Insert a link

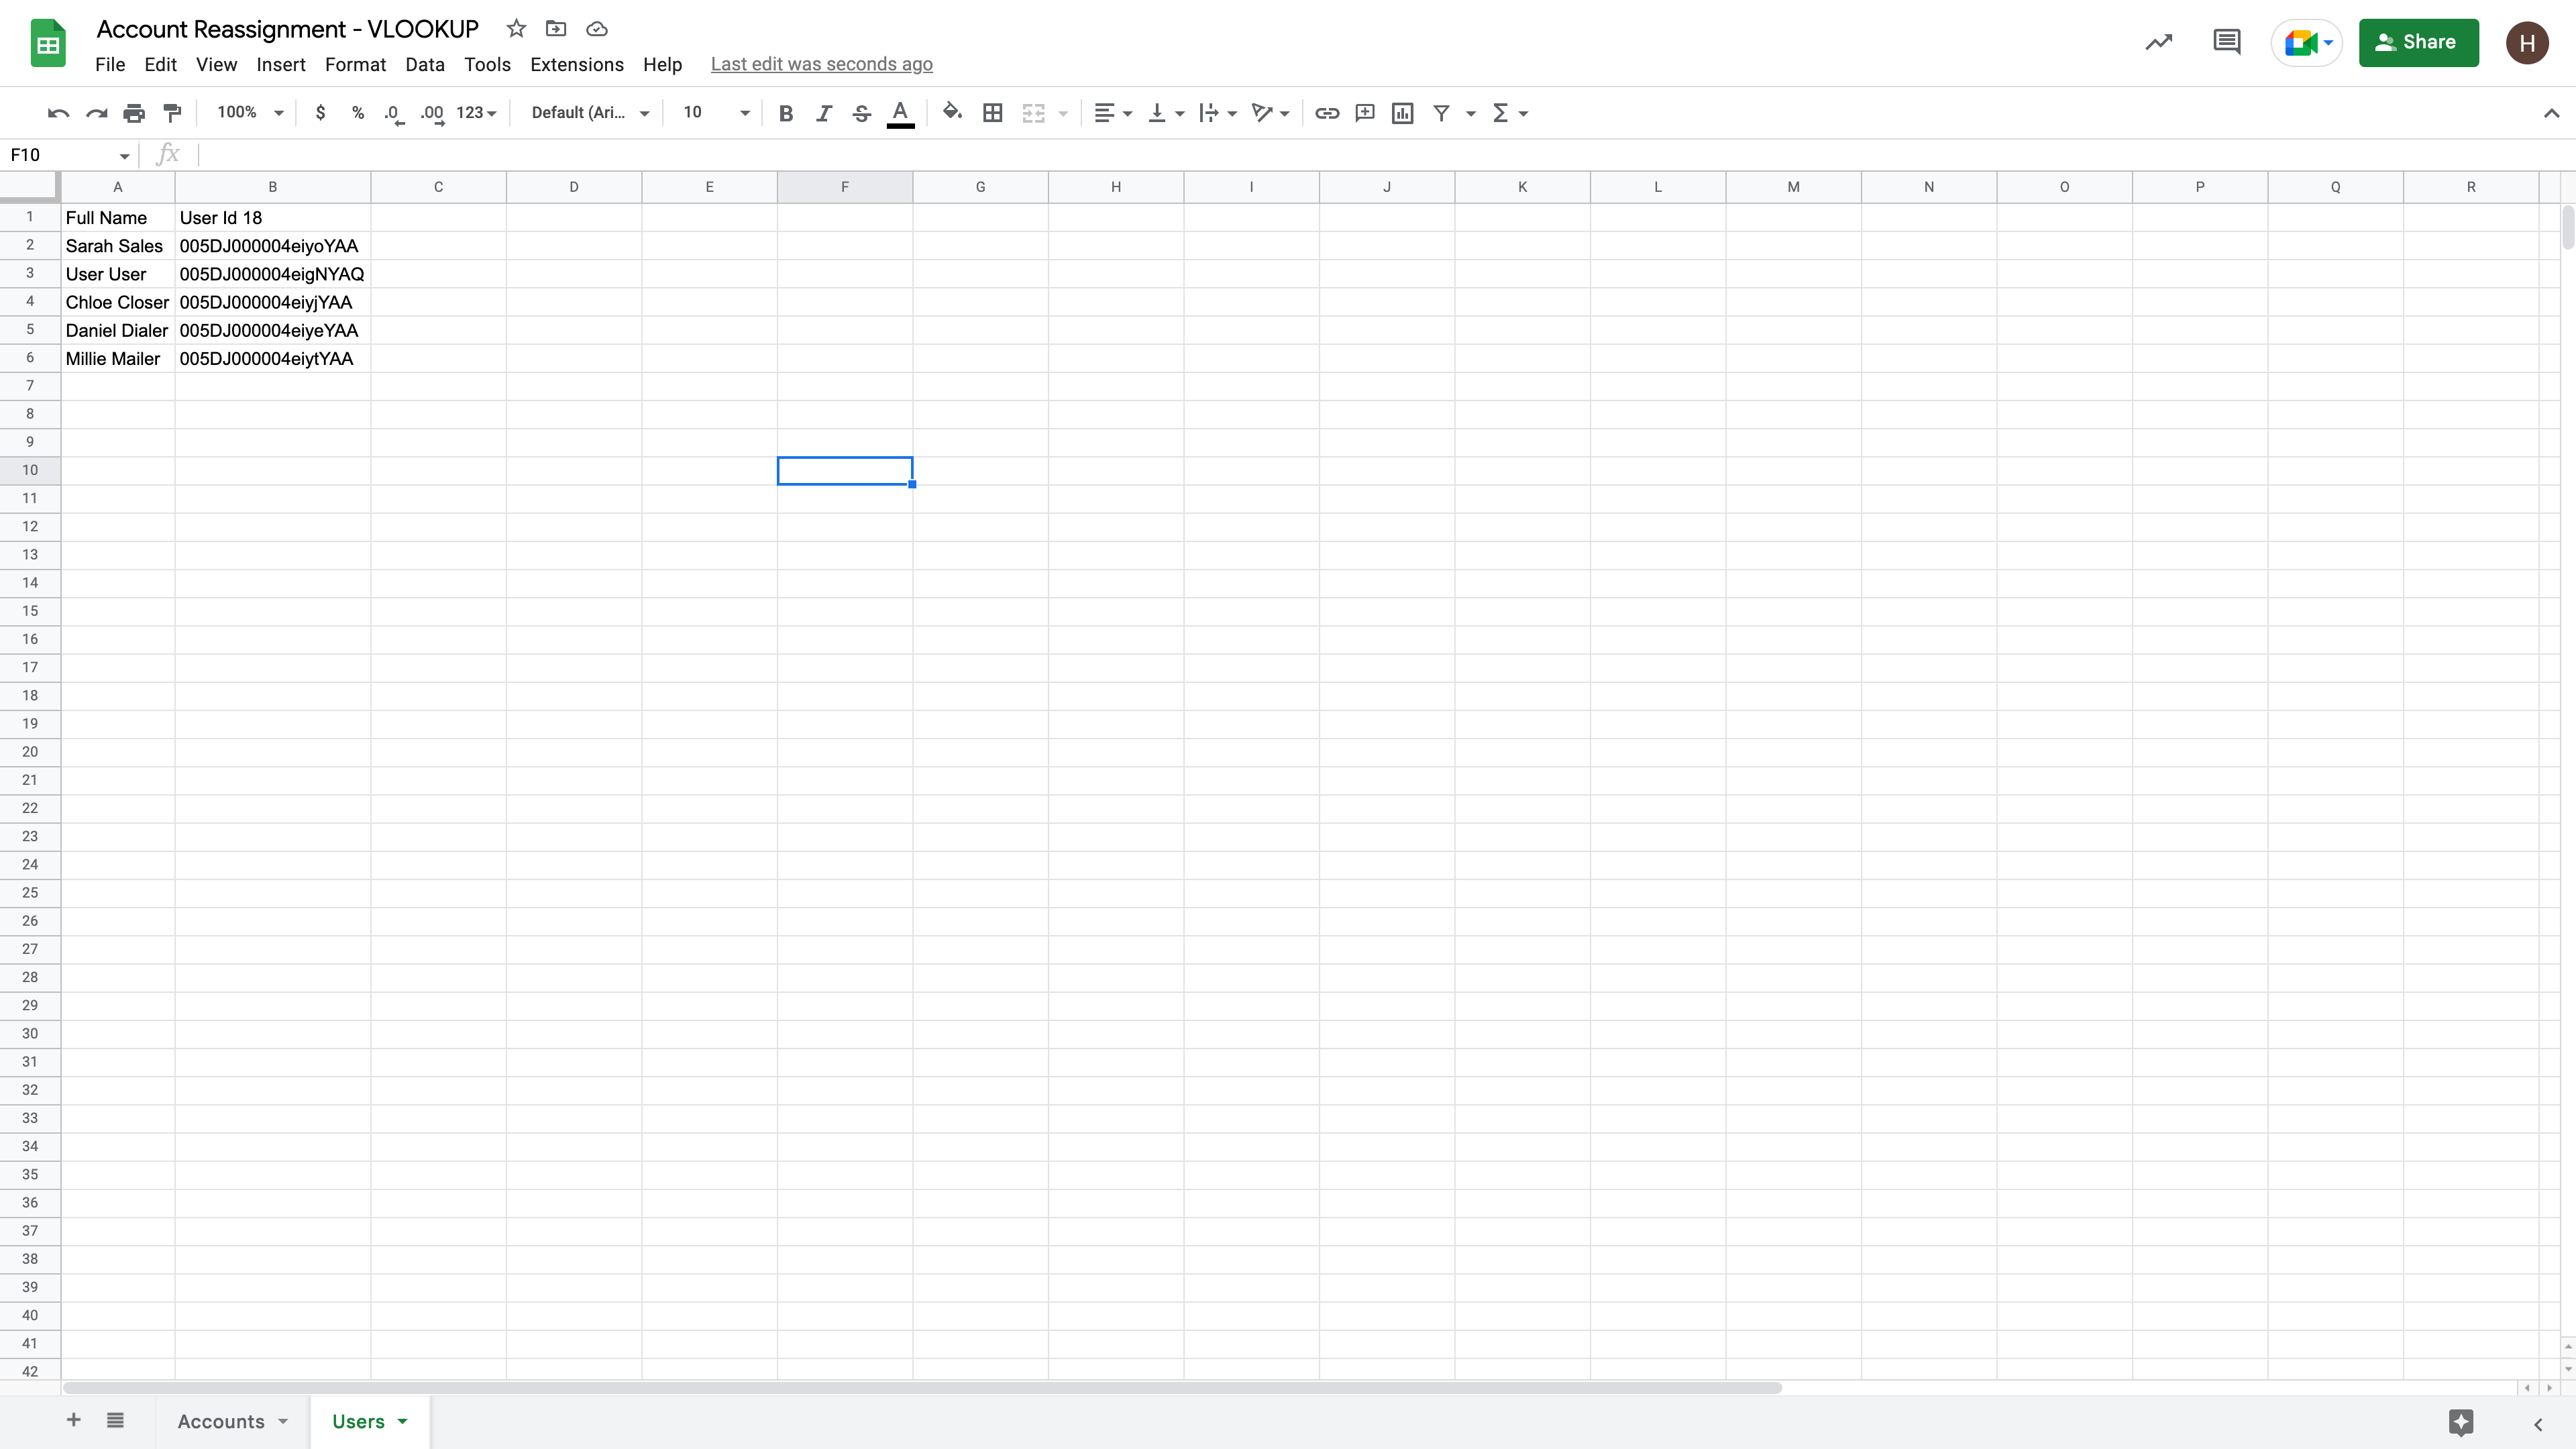[1326, 113]
